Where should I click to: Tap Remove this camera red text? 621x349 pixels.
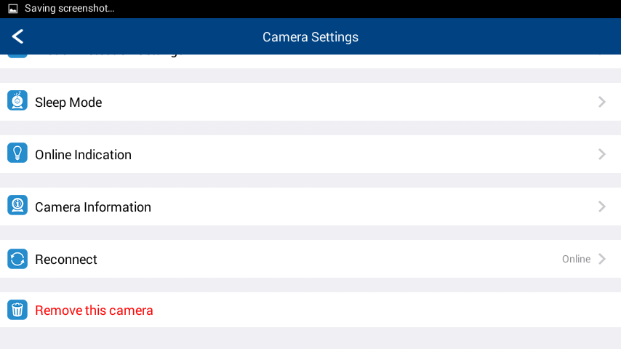(94, 310)
